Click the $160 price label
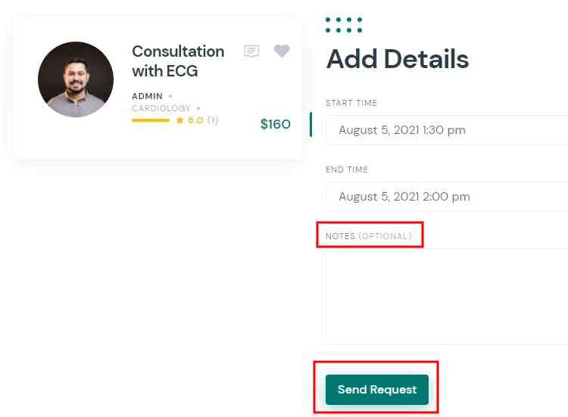568x417 pixels. coord(276,124)
